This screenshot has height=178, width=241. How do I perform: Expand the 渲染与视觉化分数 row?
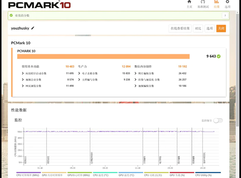click(x=135, y=80)
